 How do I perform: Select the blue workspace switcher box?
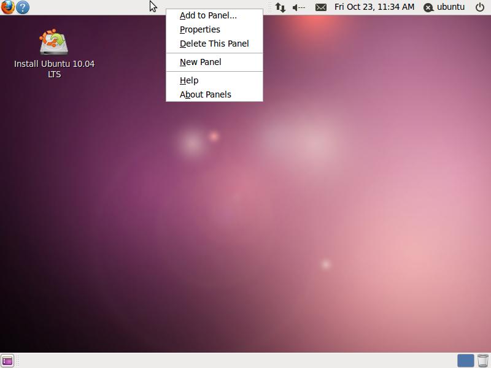click(466, 361)
